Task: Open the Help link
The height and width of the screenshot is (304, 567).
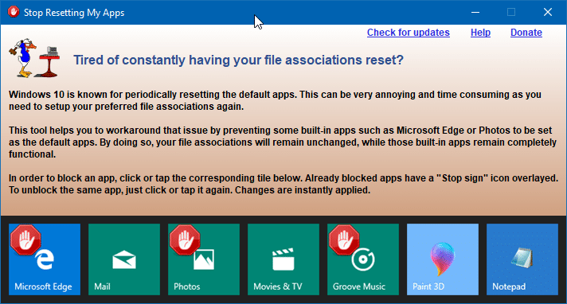Action: coord(480,33)
